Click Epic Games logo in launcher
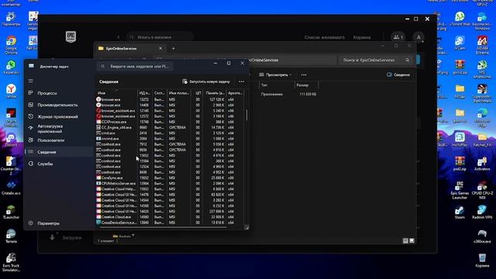This screenshot has height=279, width=496. click(71, 36)
